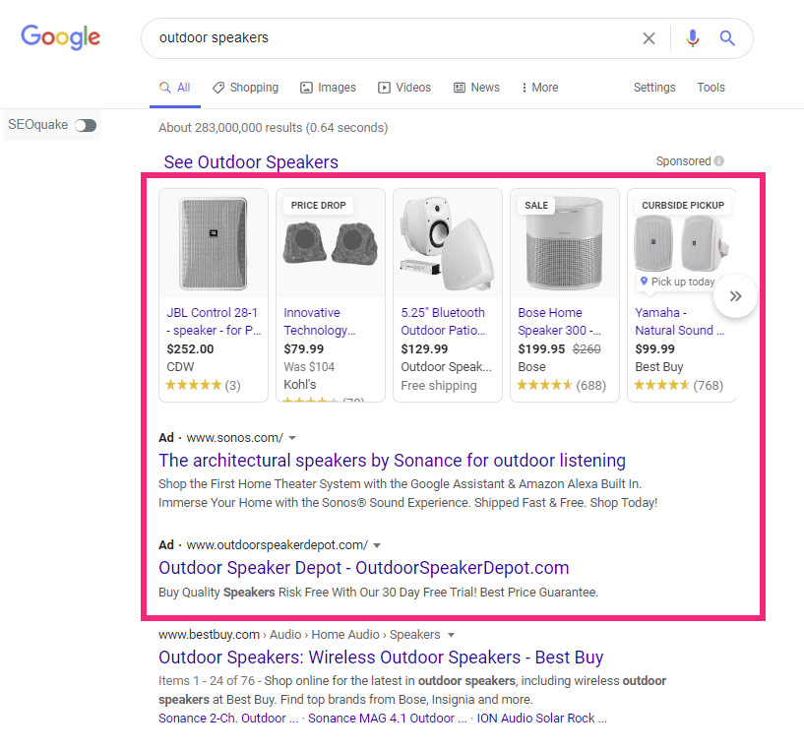Submit search with magnifying glass icon
This screenshot has height=752, width=804.
point(727,38)
